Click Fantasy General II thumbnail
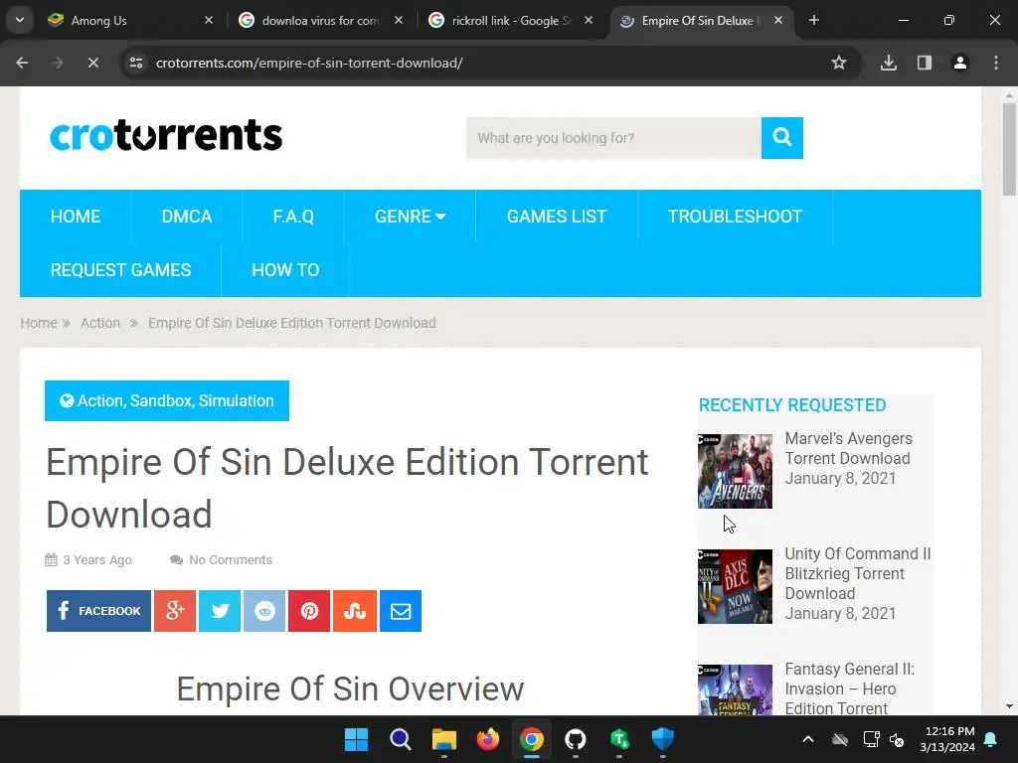Screen dimensions: 1018x763 (735, 690)
